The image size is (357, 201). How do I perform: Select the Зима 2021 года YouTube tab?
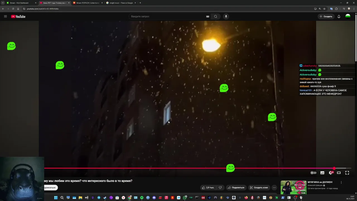pos(54,3)
